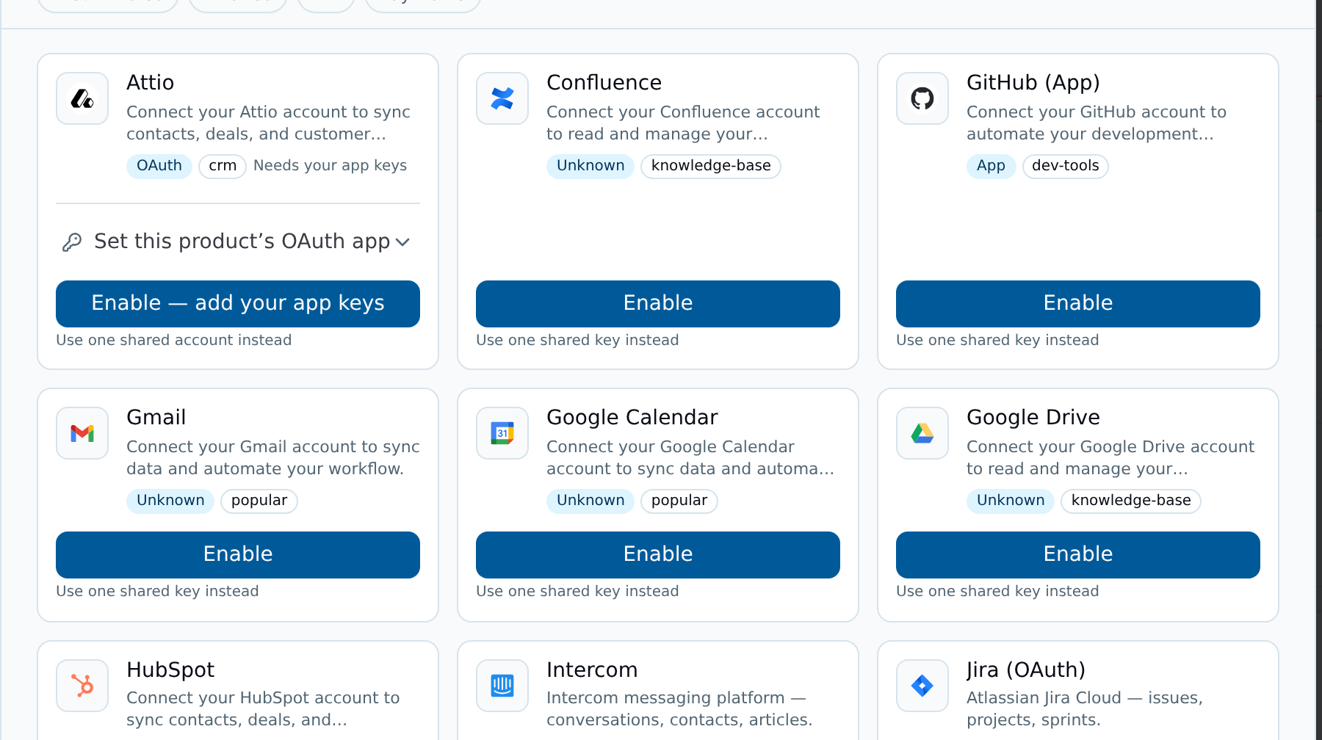Click Use one shared key under Gmail
Image resolution: width=1322 pixels, height=740 pixels.
(x=157, y=591)
